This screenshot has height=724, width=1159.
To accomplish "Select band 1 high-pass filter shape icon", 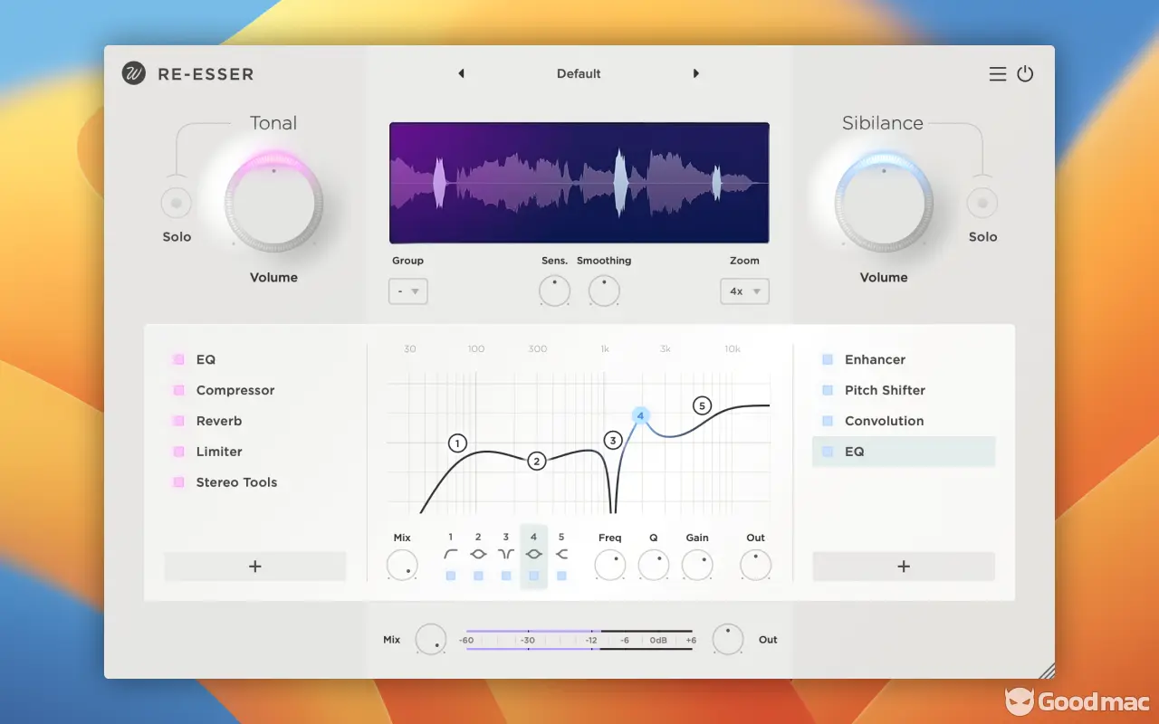I will (x=451, y=554).
